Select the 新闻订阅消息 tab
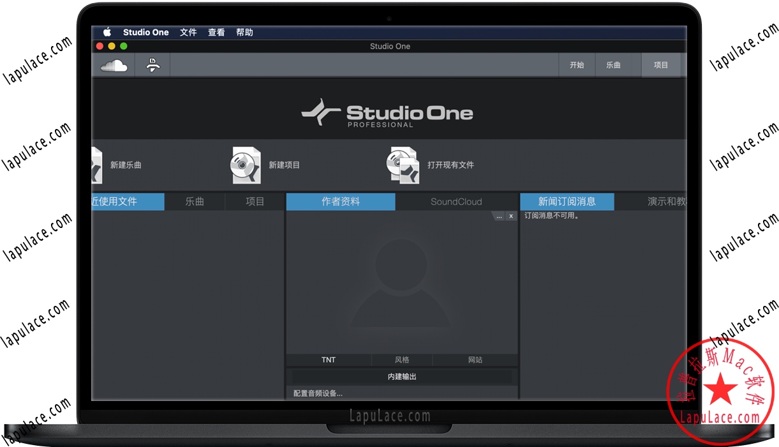 [567, 202]
